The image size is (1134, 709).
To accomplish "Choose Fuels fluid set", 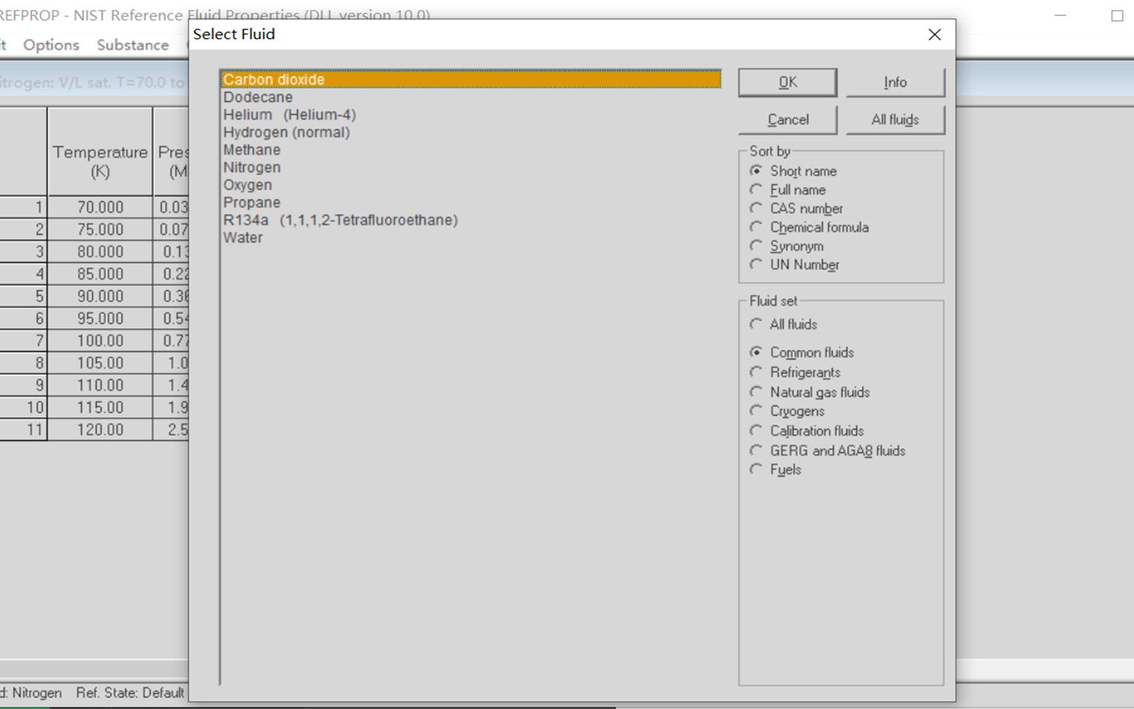I will pyautogui.click(x=776, y=469).
